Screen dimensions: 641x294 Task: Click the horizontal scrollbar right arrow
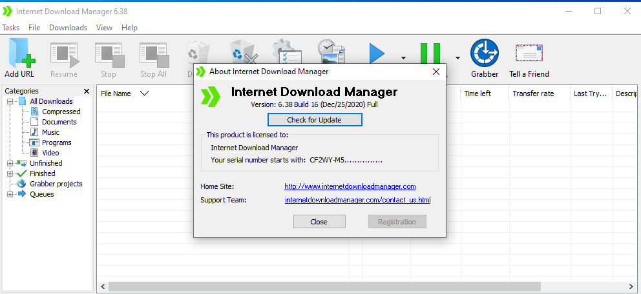tap(632, 287)
